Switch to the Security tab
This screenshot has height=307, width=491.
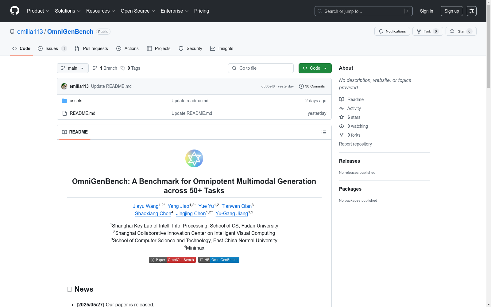(191, 49)
